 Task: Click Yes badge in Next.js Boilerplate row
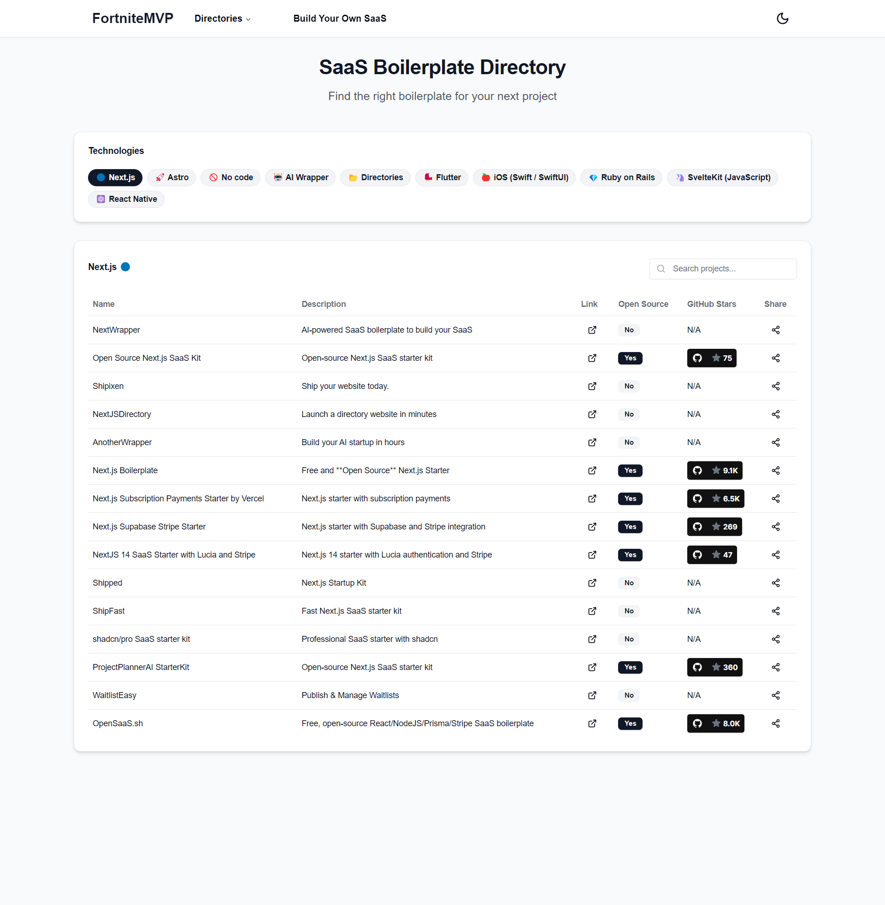coord(630,470)
